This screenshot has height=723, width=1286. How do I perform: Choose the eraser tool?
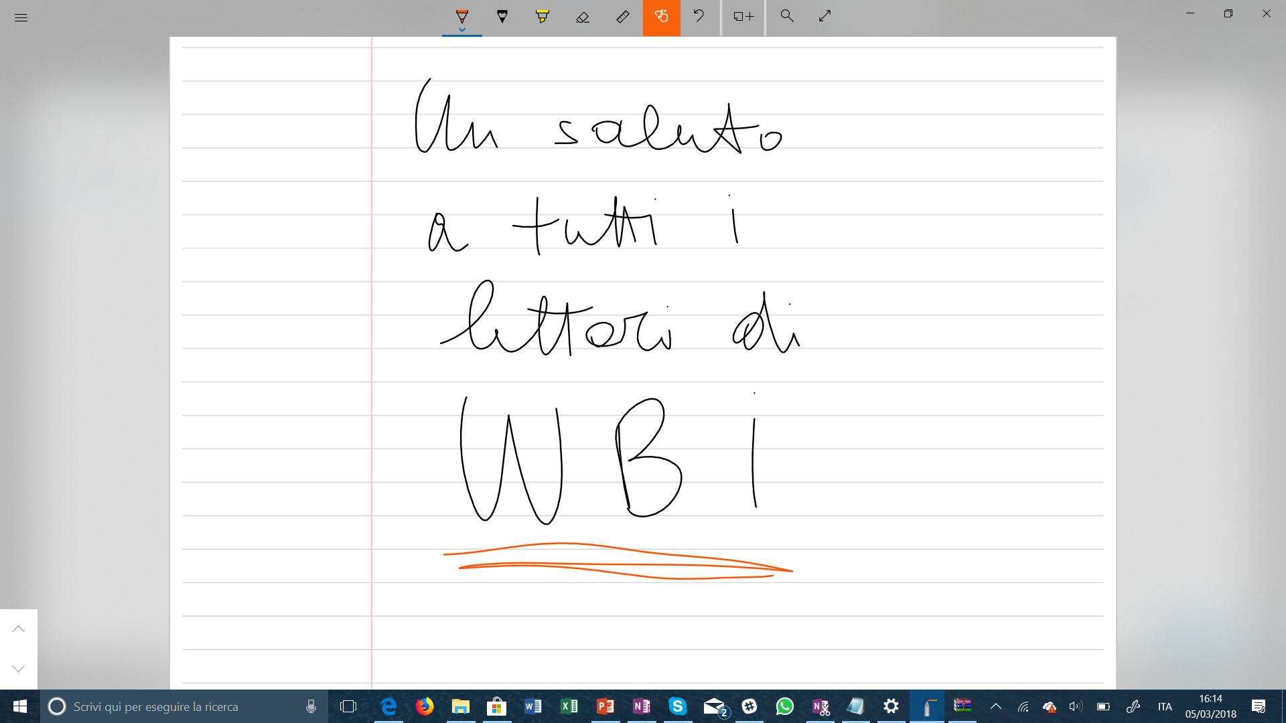(x=582, y=16)
